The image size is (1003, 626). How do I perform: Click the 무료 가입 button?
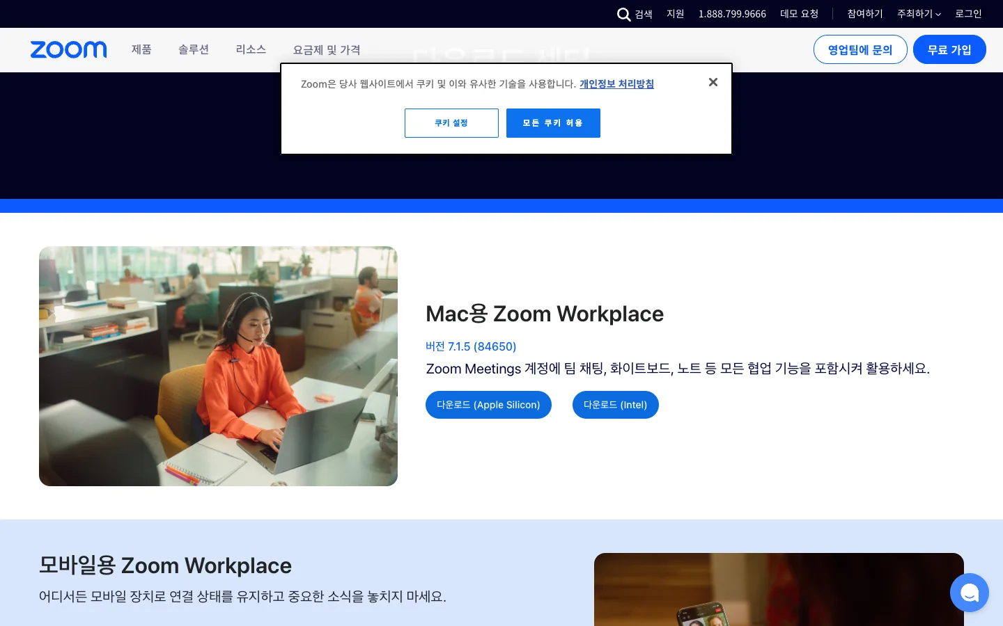click(x=949, y=49)
